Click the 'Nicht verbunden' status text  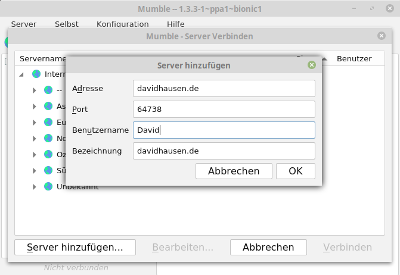tap(76, 268)
